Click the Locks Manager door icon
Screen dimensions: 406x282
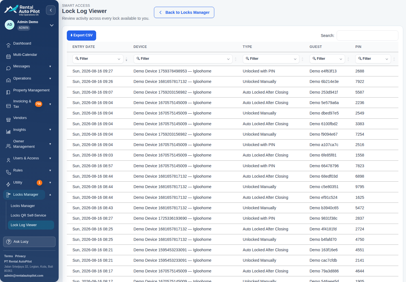click(x=8, y=195)
